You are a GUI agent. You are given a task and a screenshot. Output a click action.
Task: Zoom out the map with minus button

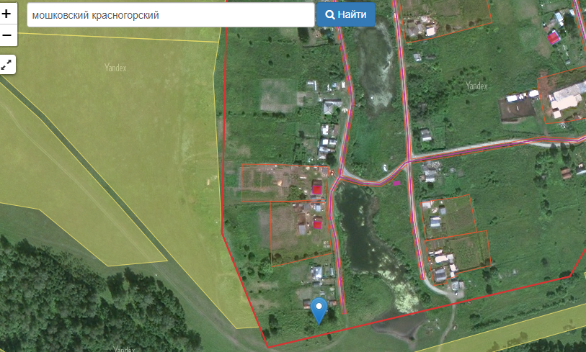6,35
